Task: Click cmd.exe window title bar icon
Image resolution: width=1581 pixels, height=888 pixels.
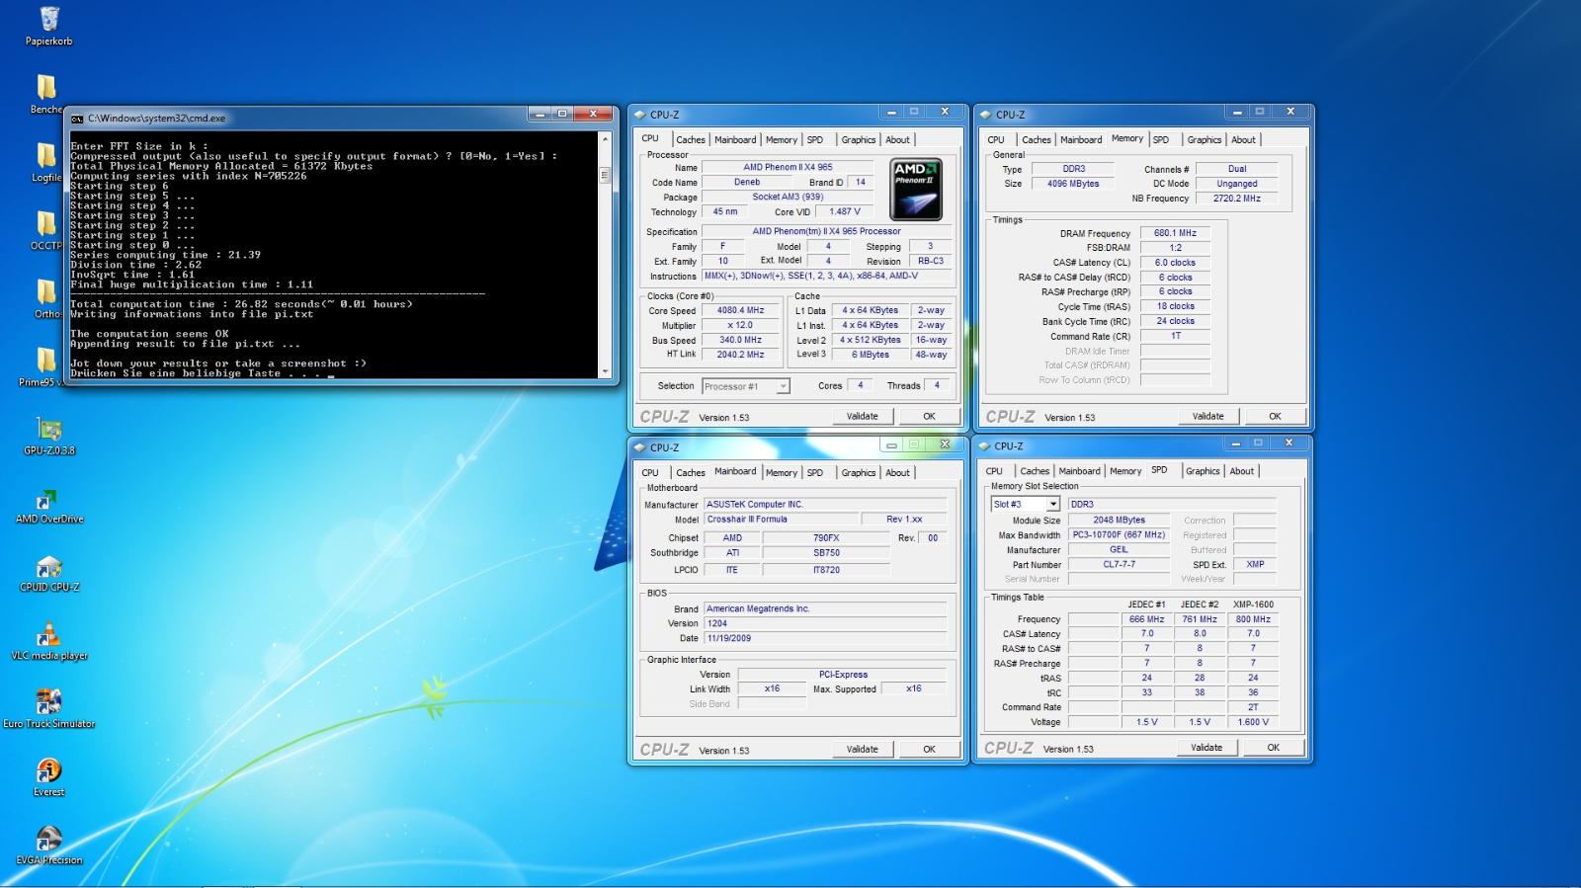Action: click(77, 118)
